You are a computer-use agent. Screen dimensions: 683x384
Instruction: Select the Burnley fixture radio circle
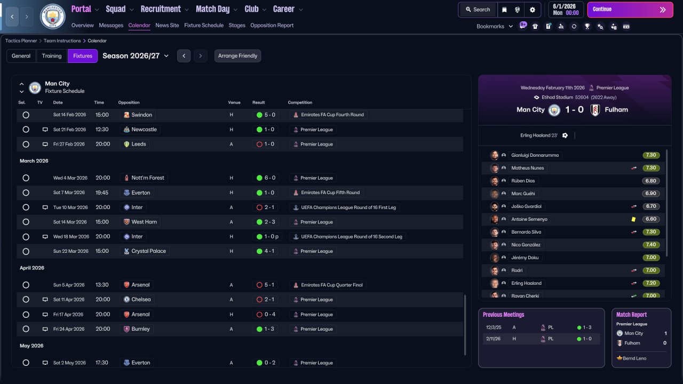(x=26, y=329)
